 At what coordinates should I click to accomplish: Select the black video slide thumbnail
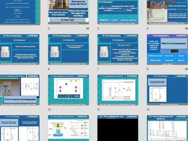118,128
